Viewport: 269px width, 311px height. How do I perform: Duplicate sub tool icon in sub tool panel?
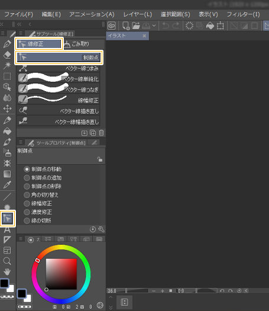click(x=93, y=133)
